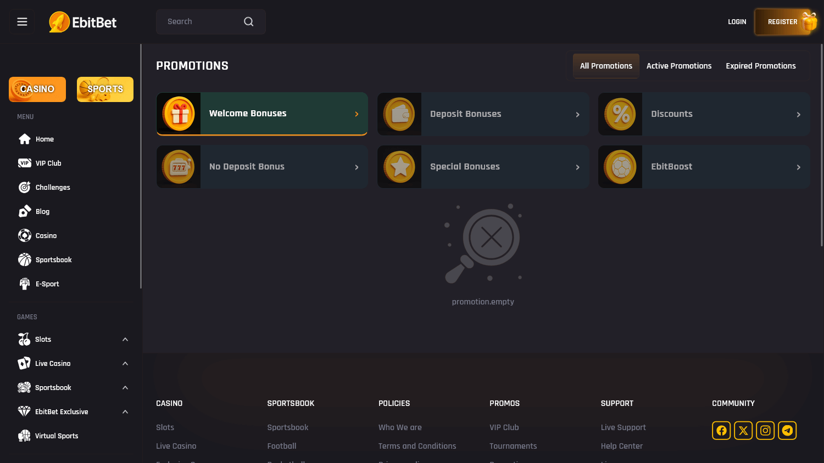Switch to the Expired Promotions tab
The height and width of the screenshot is (463, 824).
[761, 66]
